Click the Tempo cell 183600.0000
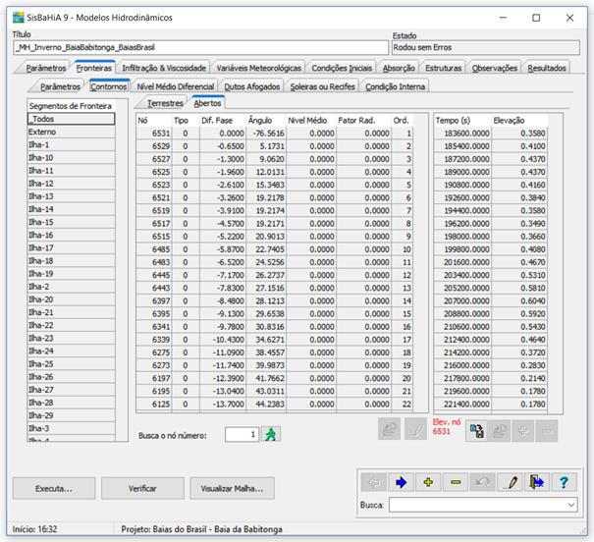Image resolution: width=594 pixels, height=542 pixels. click(x=462, y=134)
